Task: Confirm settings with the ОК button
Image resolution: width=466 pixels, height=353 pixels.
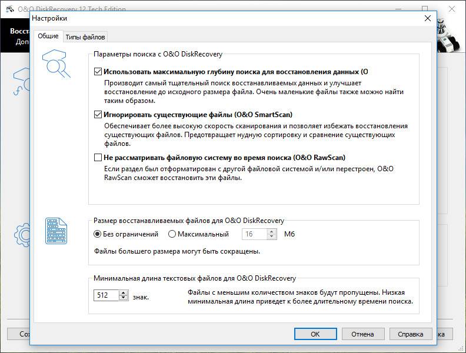Action: click(x=315, y=334)
